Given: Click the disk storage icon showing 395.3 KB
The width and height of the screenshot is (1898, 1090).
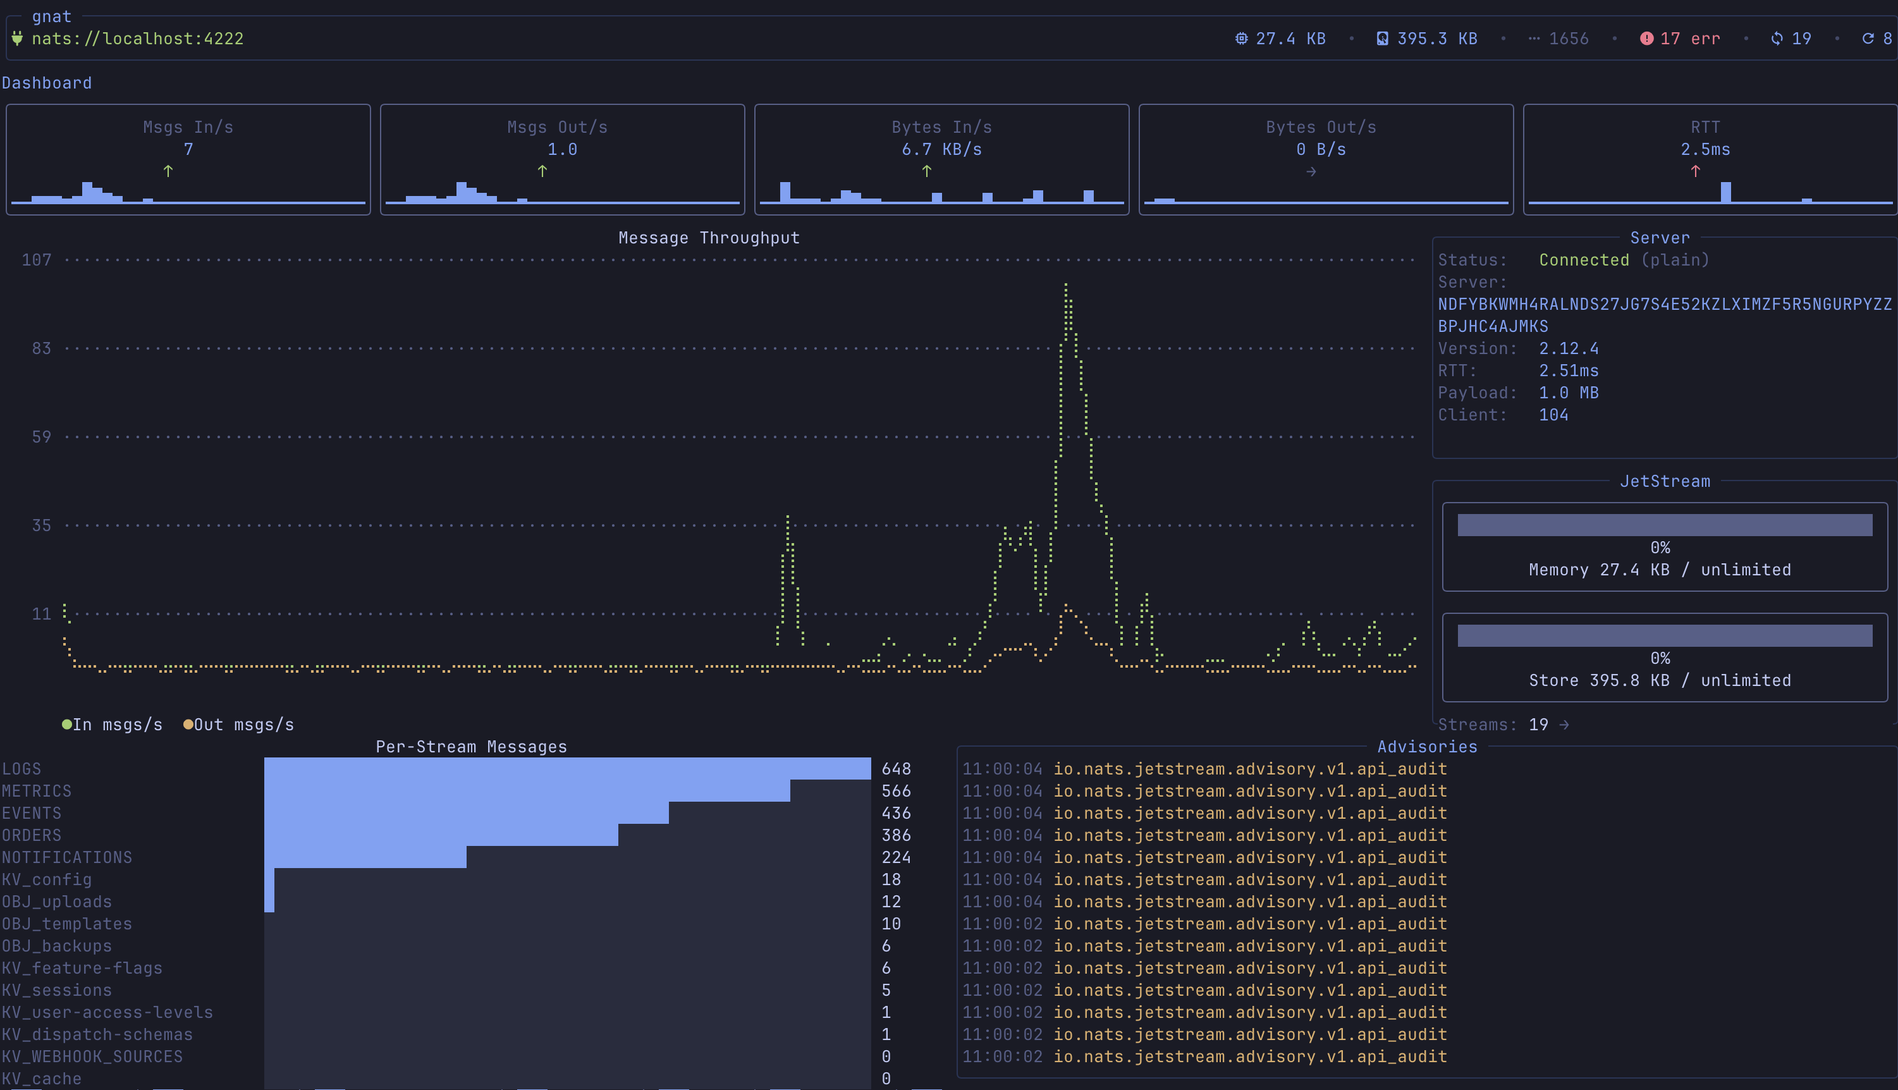Looking at the screenshot, I should pyautogui.click(x=1381, y=38).
